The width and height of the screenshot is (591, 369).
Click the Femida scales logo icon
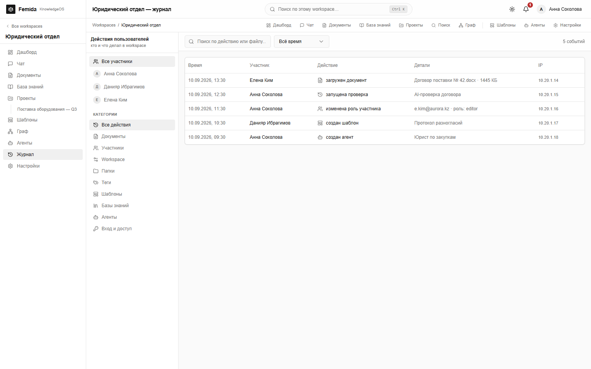(11, 9)
